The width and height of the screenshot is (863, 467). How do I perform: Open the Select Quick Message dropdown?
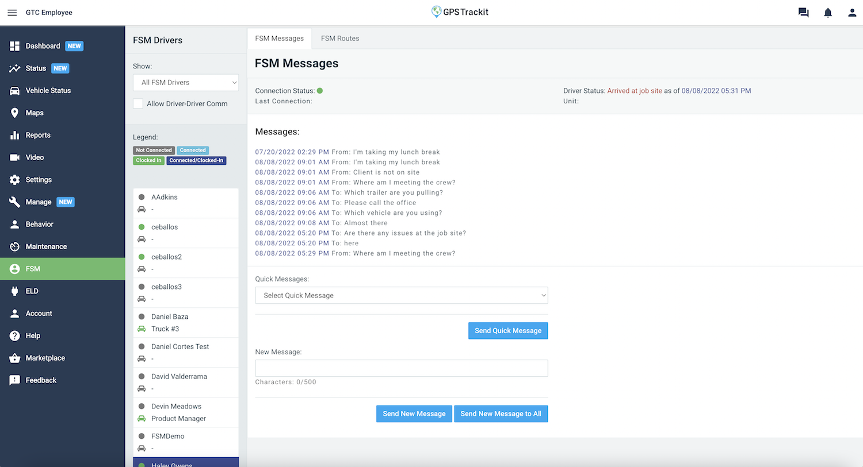tap(401, 296)
